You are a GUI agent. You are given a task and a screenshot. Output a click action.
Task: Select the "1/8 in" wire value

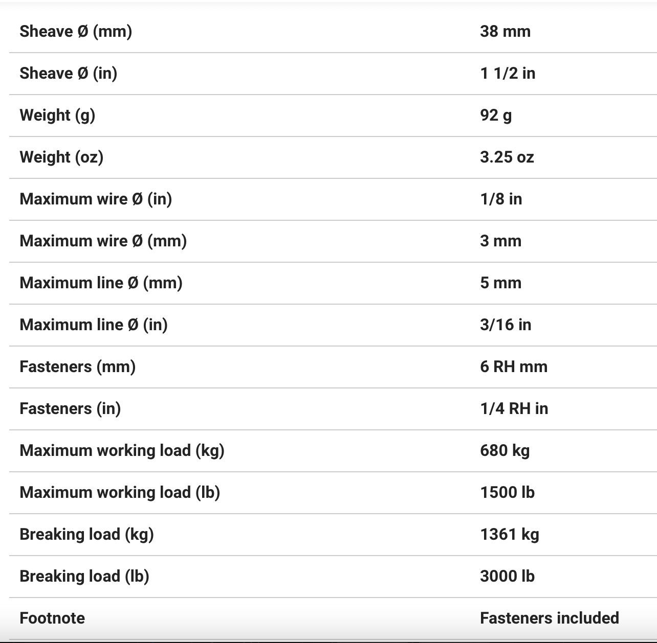(x=501, y=199)
